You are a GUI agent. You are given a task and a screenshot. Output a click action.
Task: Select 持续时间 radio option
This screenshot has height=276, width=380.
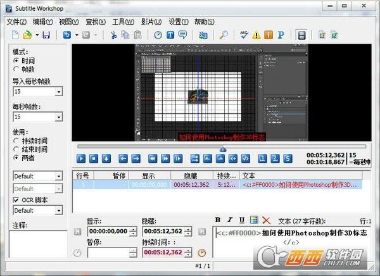(x=16, y=141)
